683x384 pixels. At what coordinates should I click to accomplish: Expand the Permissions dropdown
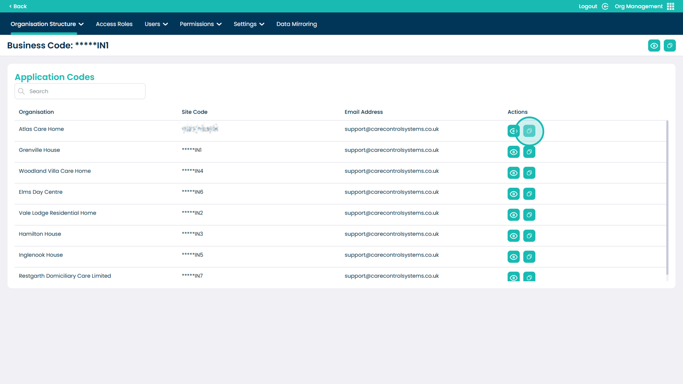coord(200,24)
